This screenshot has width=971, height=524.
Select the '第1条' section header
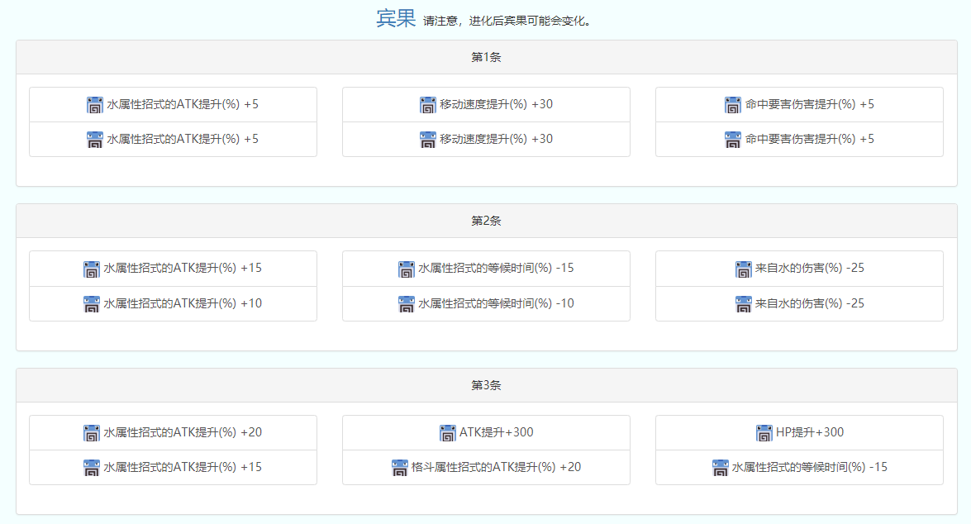pyautogui.click(x=487, y=57)
